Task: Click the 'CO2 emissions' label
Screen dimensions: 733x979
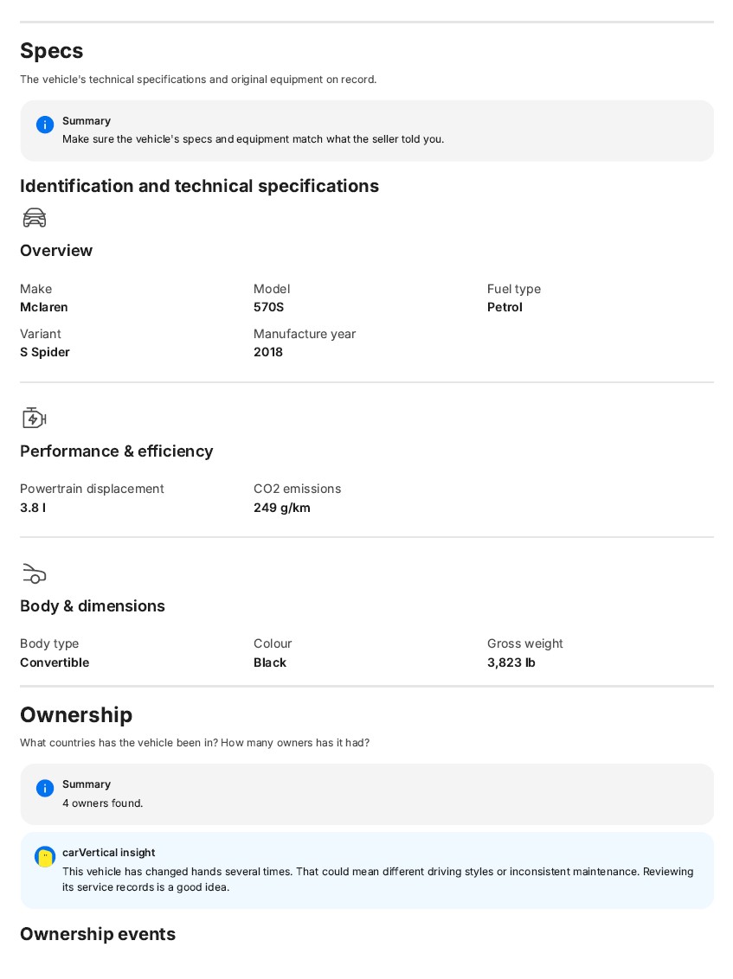Action: coord(298,489)
